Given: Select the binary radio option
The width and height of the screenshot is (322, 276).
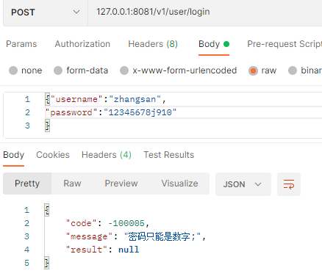Looking at the screenshot, I should [x=305, y=70].
